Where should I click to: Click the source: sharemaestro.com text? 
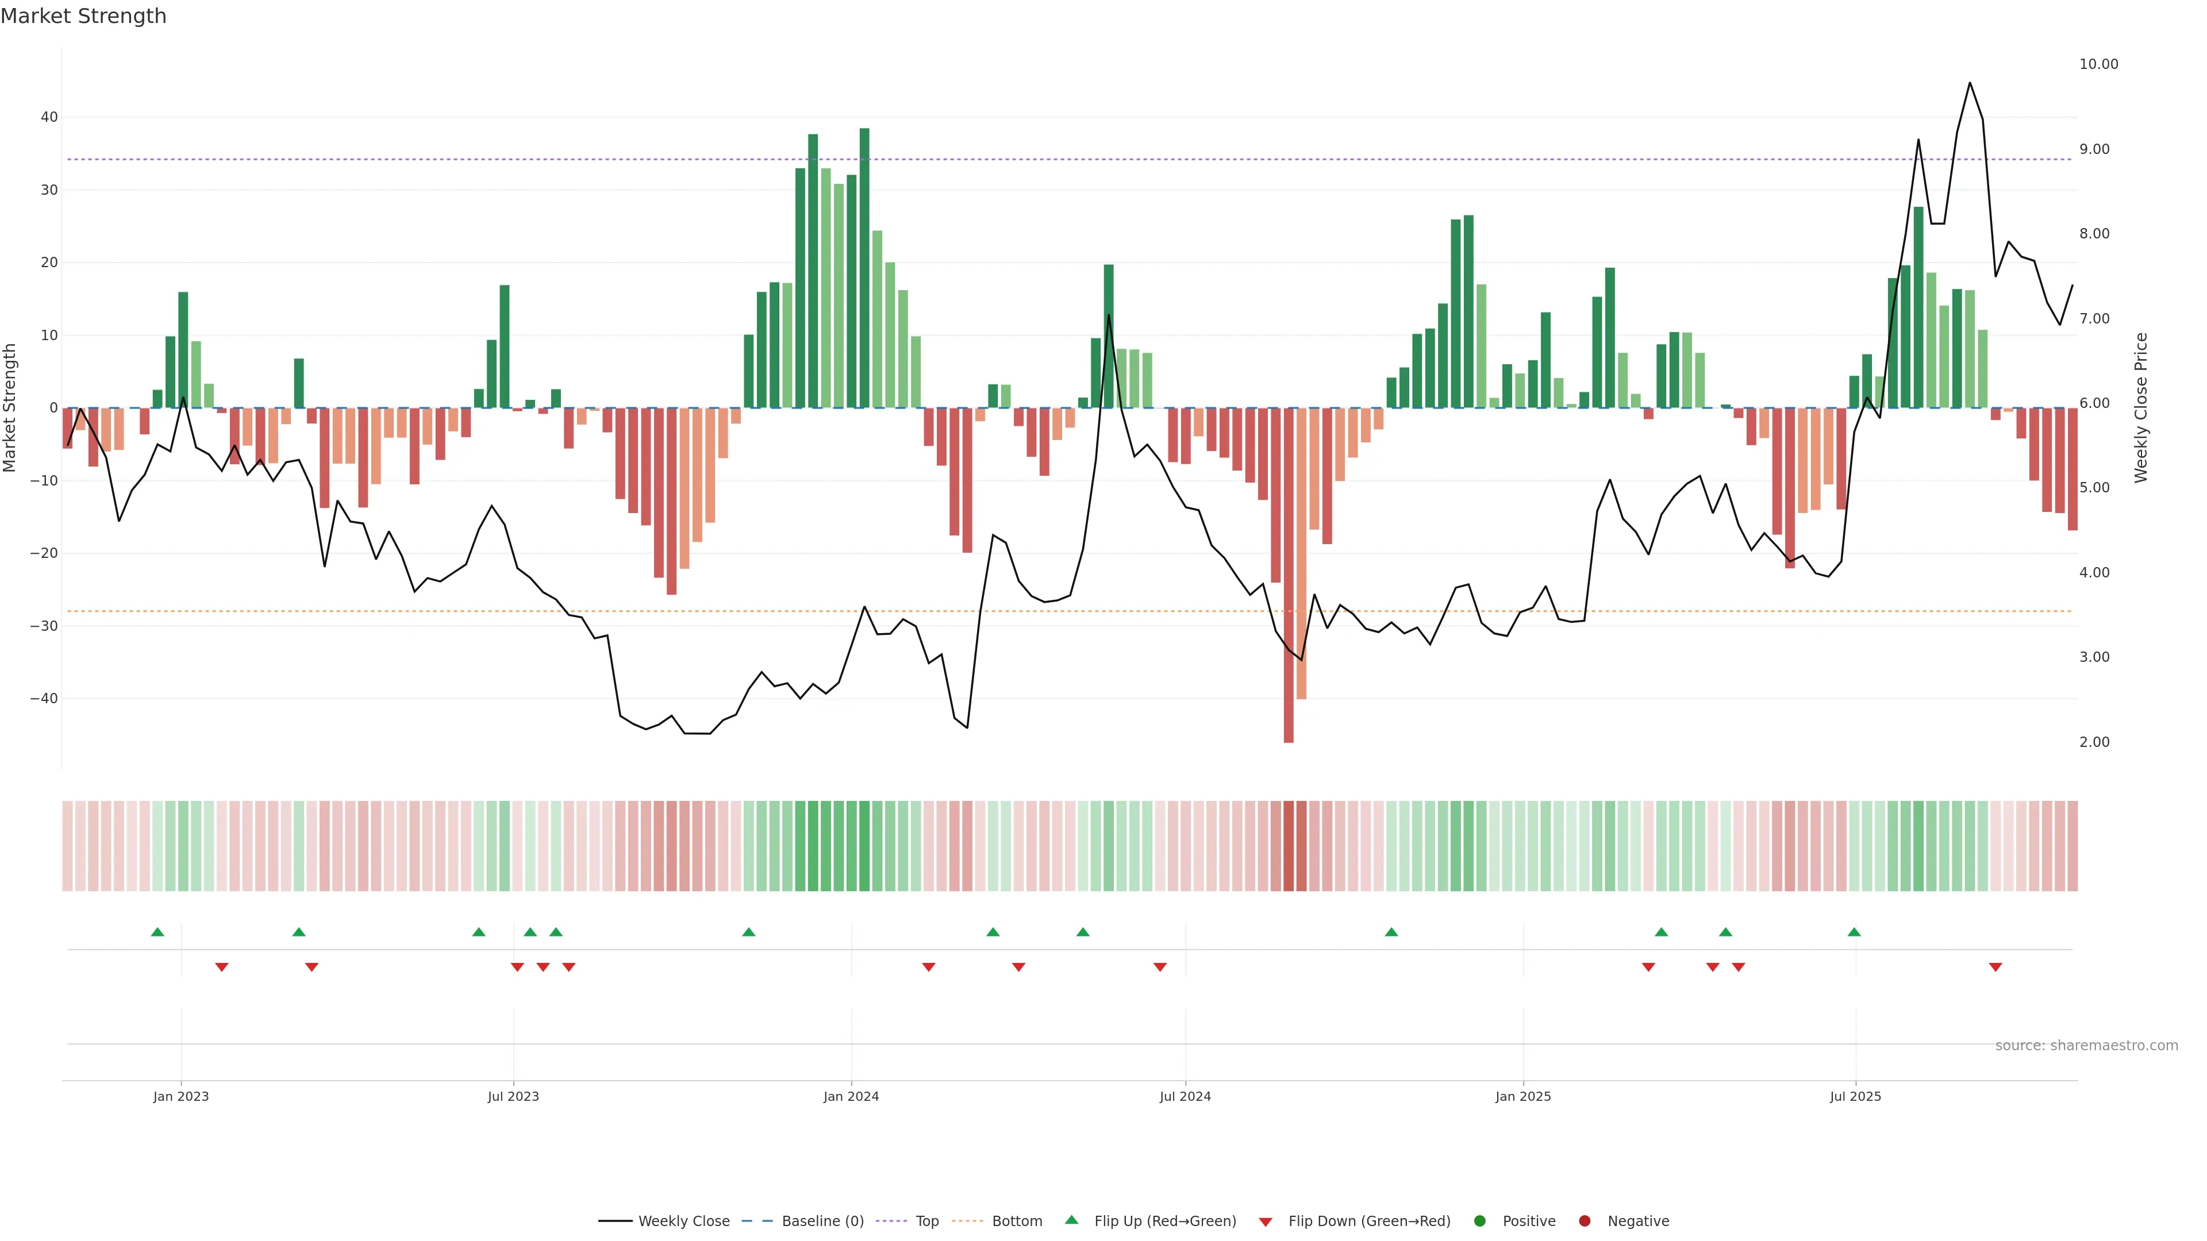click(2086, 1046)
